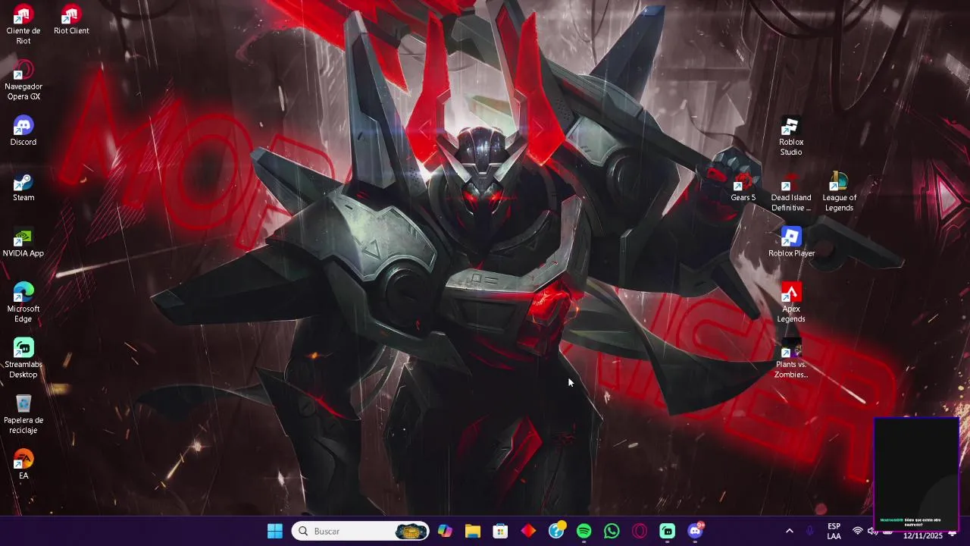Click the microphone icon in system tray
The width and height of the screenshot is (970, 546).
tap(810, 532)
